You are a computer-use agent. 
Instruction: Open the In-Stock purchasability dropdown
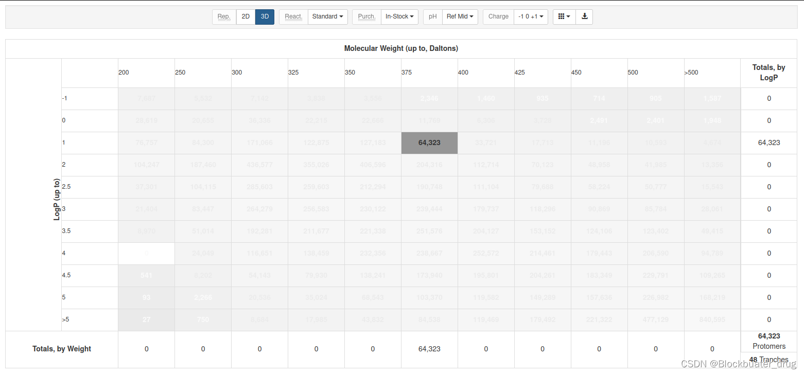[x=399, y=16]
